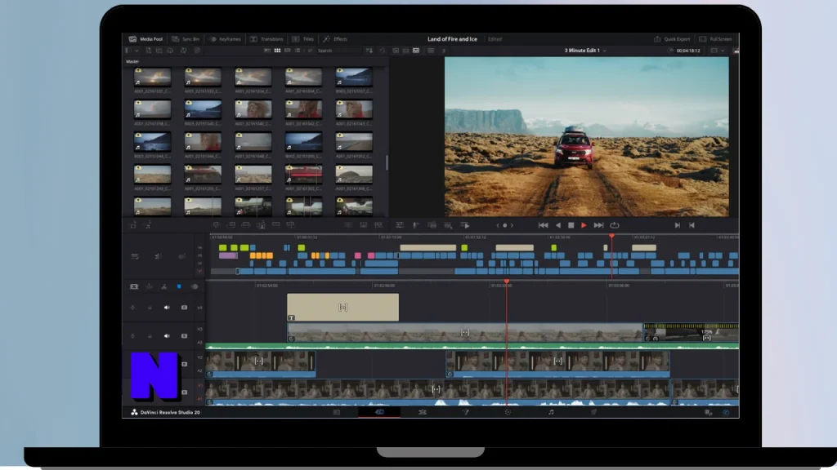Screen dimensions: 837x470
Task: Switch to the Deliver rocket page
Action: click(593, 412)
